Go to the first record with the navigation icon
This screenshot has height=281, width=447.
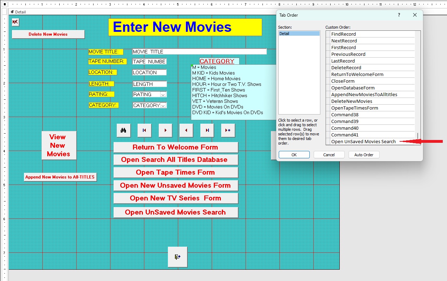point(144,130)
